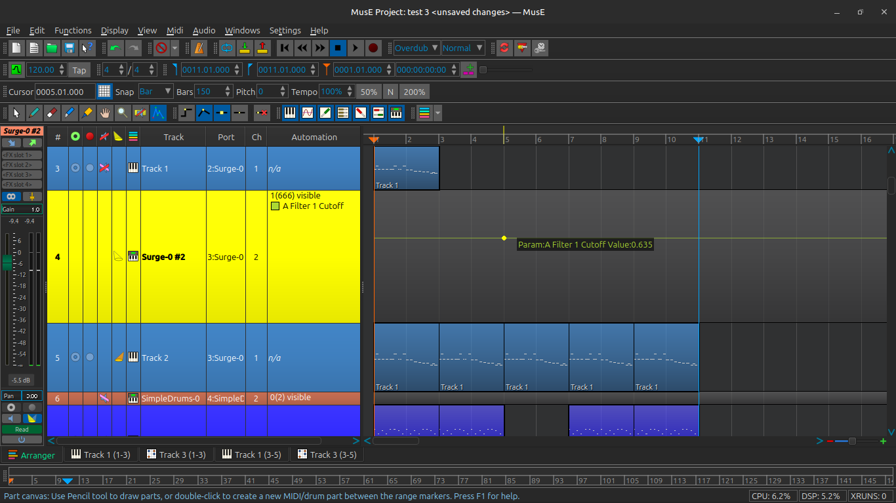Expand the Normal cycle mode dropdown
Screen dimensions: 896x503
pos(462,48)
